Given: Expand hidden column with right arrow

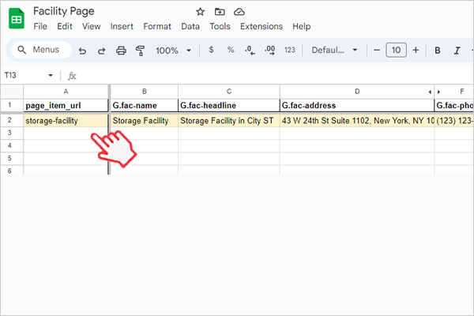Looking at the screenshot, I should [438, 92].
